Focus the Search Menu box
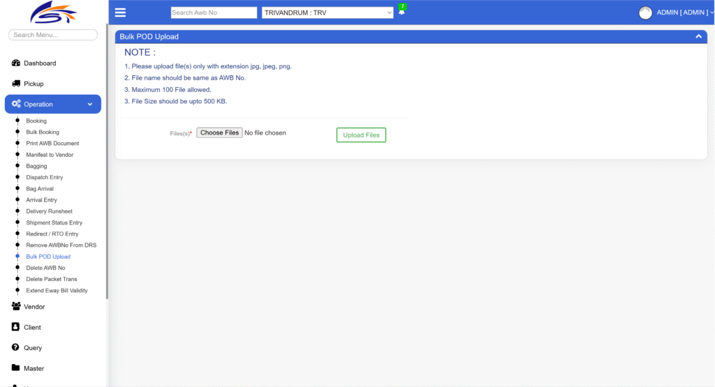Image resolution: width=715 pixels, height=387 pixels. 53,35
